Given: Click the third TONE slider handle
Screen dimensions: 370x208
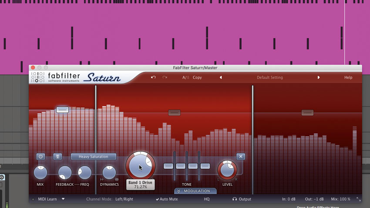Looking at the screenshot, I should (193, 166).
